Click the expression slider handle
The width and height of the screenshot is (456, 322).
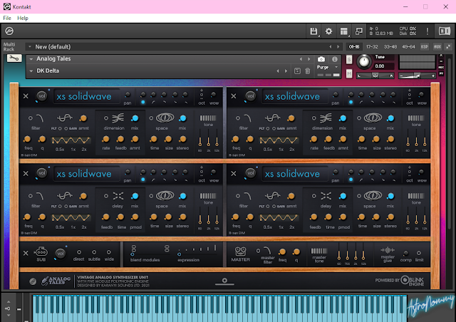click(x=179, y=254)
